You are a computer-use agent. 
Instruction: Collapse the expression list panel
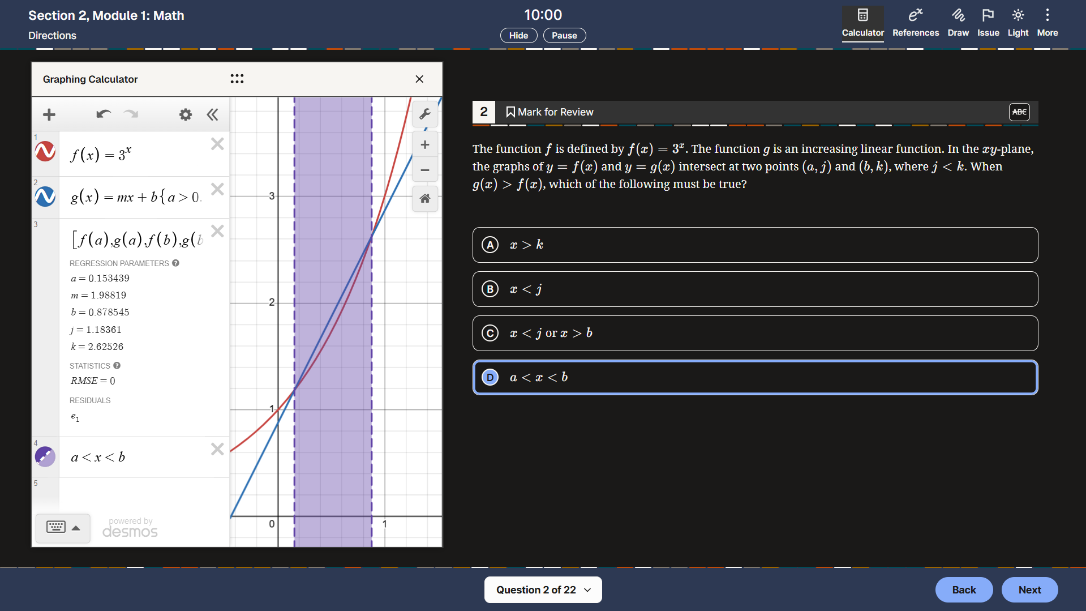point(212,115)
